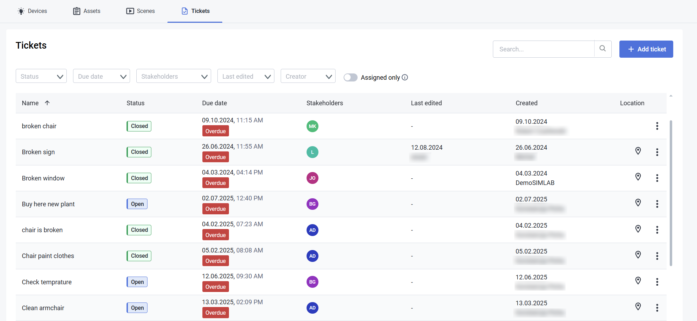Sort by Due date column header

point(215,103)
